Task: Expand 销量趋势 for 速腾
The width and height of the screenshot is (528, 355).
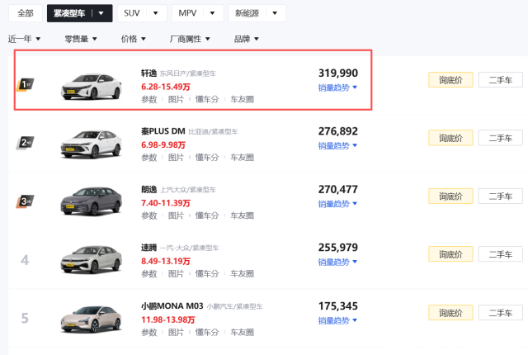Action: (x=337, y=262)
